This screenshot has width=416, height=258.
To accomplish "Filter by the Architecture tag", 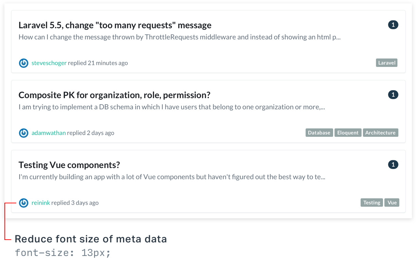I will click(380, 133).
